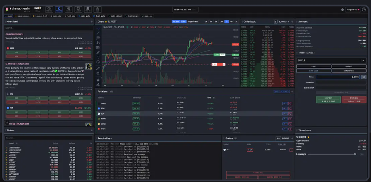
Task: Select the 4h chart timeframe
Action: 231,21
